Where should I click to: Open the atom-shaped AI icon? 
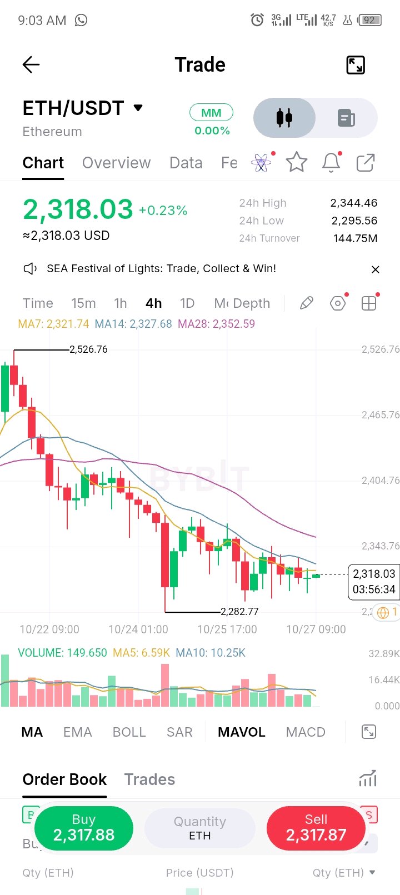coord(261,163)
